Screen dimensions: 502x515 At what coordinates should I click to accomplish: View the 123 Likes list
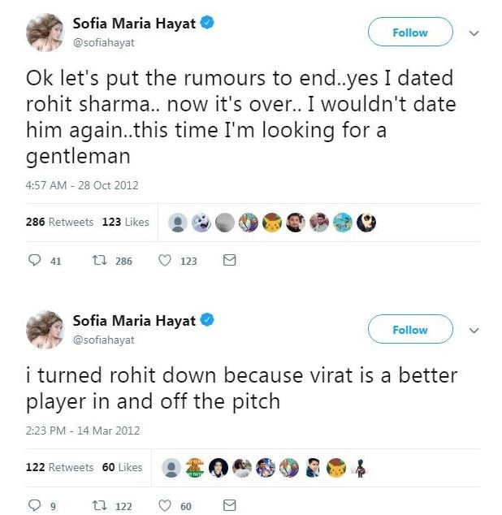(x=125, y=222)
